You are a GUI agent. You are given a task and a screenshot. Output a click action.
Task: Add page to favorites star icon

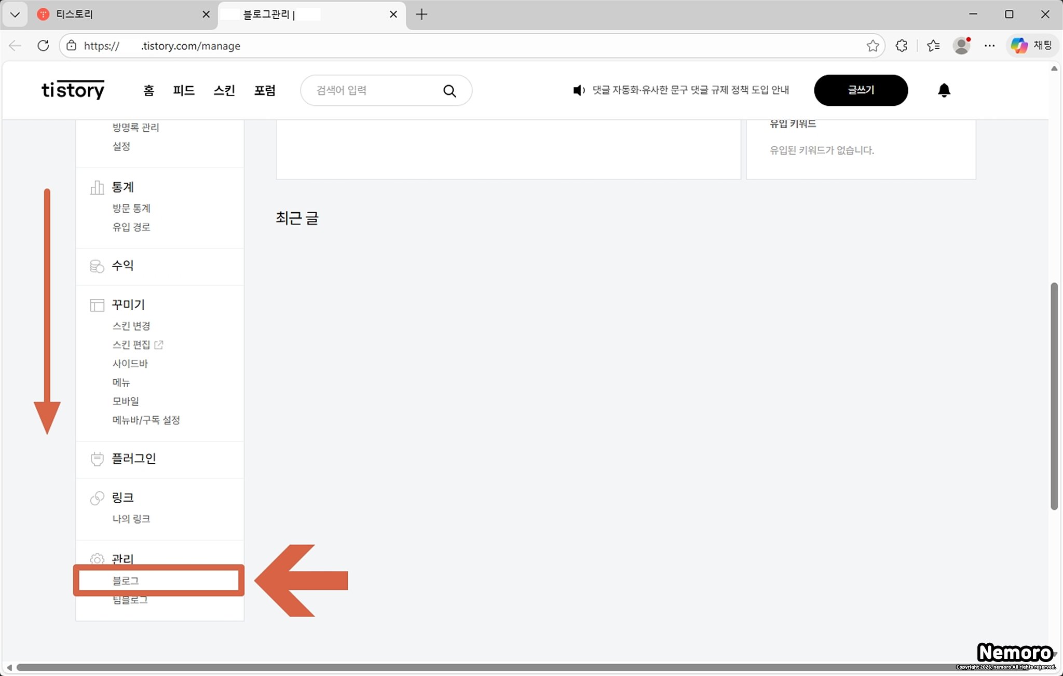[873, 46]
